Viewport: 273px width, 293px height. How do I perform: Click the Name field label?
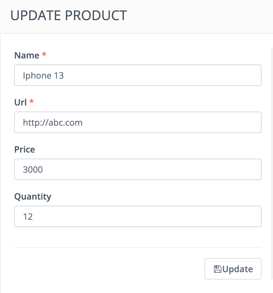click(x=27, y=55)
